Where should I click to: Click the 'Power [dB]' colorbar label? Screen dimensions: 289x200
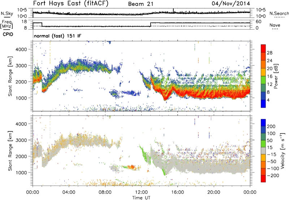(276, 76)
